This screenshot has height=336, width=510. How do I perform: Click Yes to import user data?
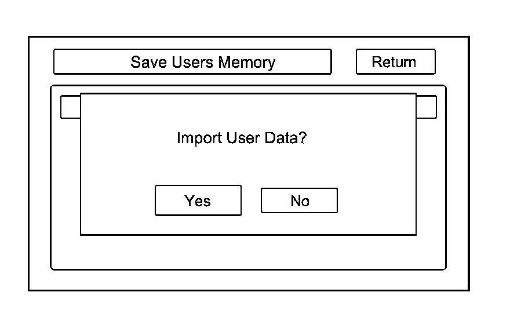click(198, 200)
